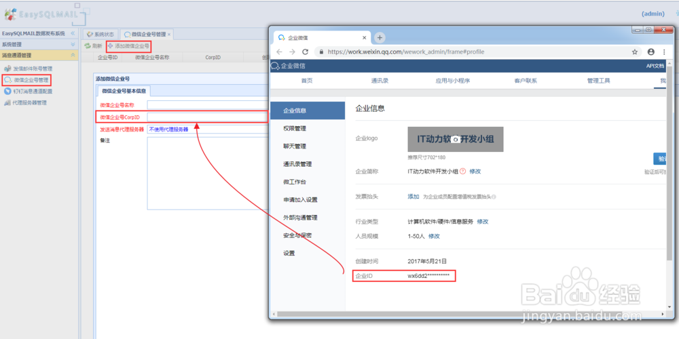The width and height of the screenshot is (679, 339).
Task: Open 代理服务器管理 sidebar item
Action: click(x=30, y=103)
